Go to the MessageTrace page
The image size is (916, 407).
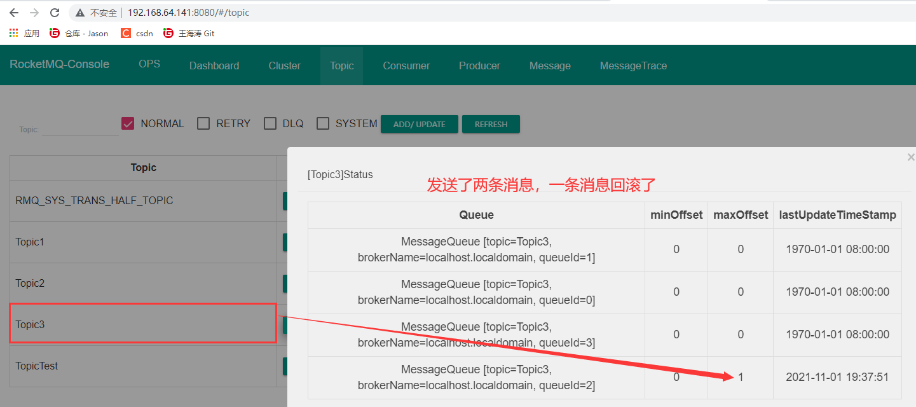click(633, 65)
